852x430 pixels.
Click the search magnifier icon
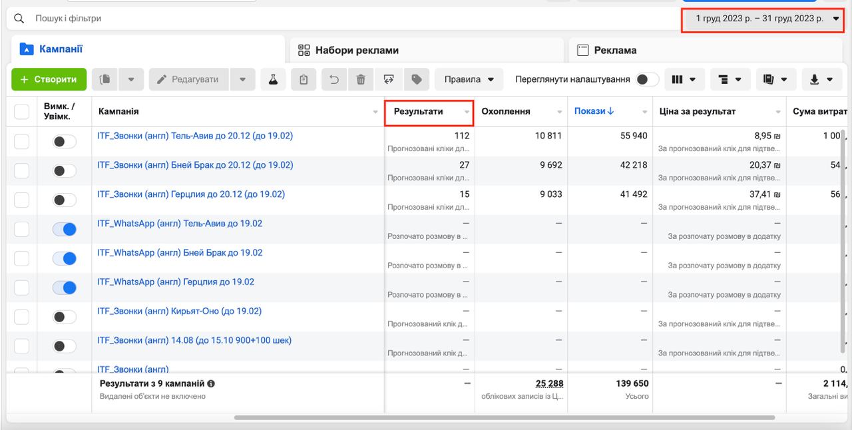click(19, 19)
